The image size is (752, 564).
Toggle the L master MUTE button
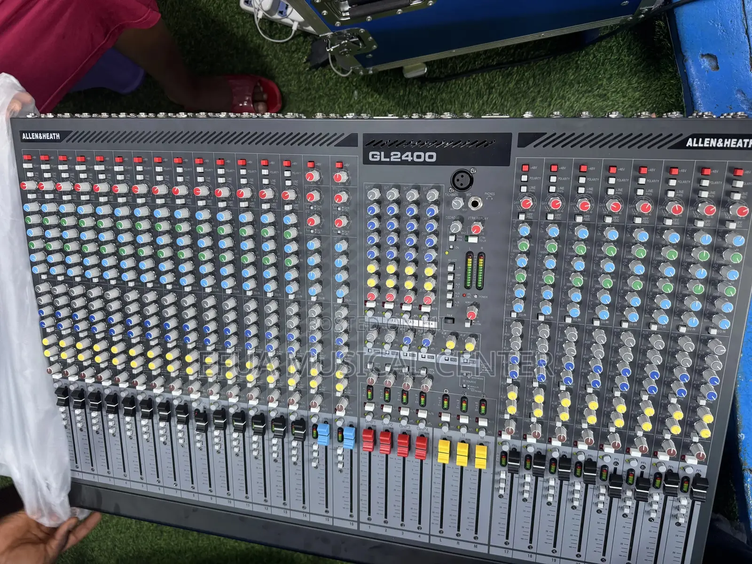pos(446,417)
